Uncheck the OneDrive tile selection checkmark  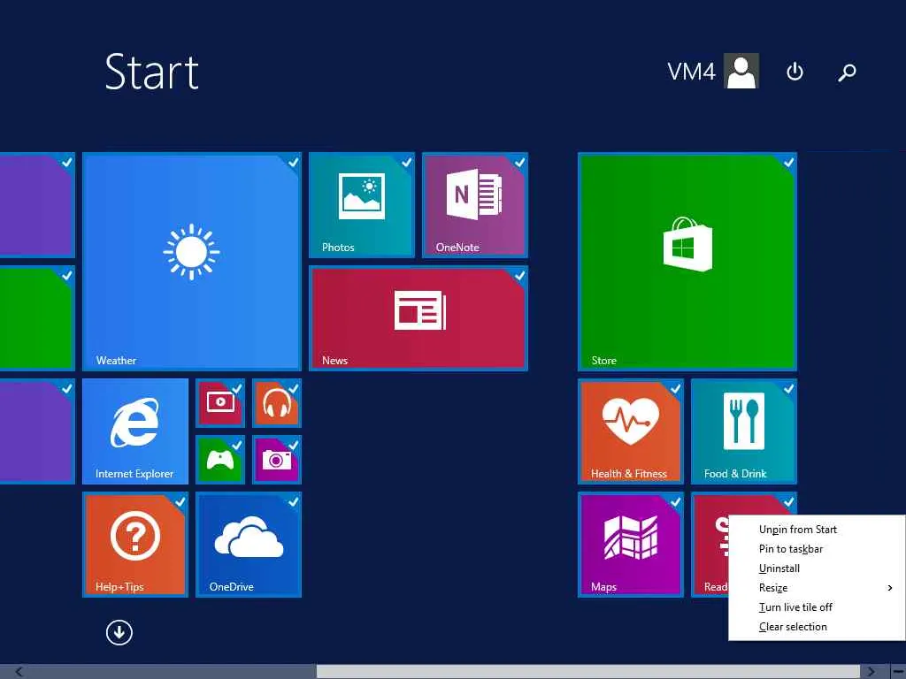(293, 502)
